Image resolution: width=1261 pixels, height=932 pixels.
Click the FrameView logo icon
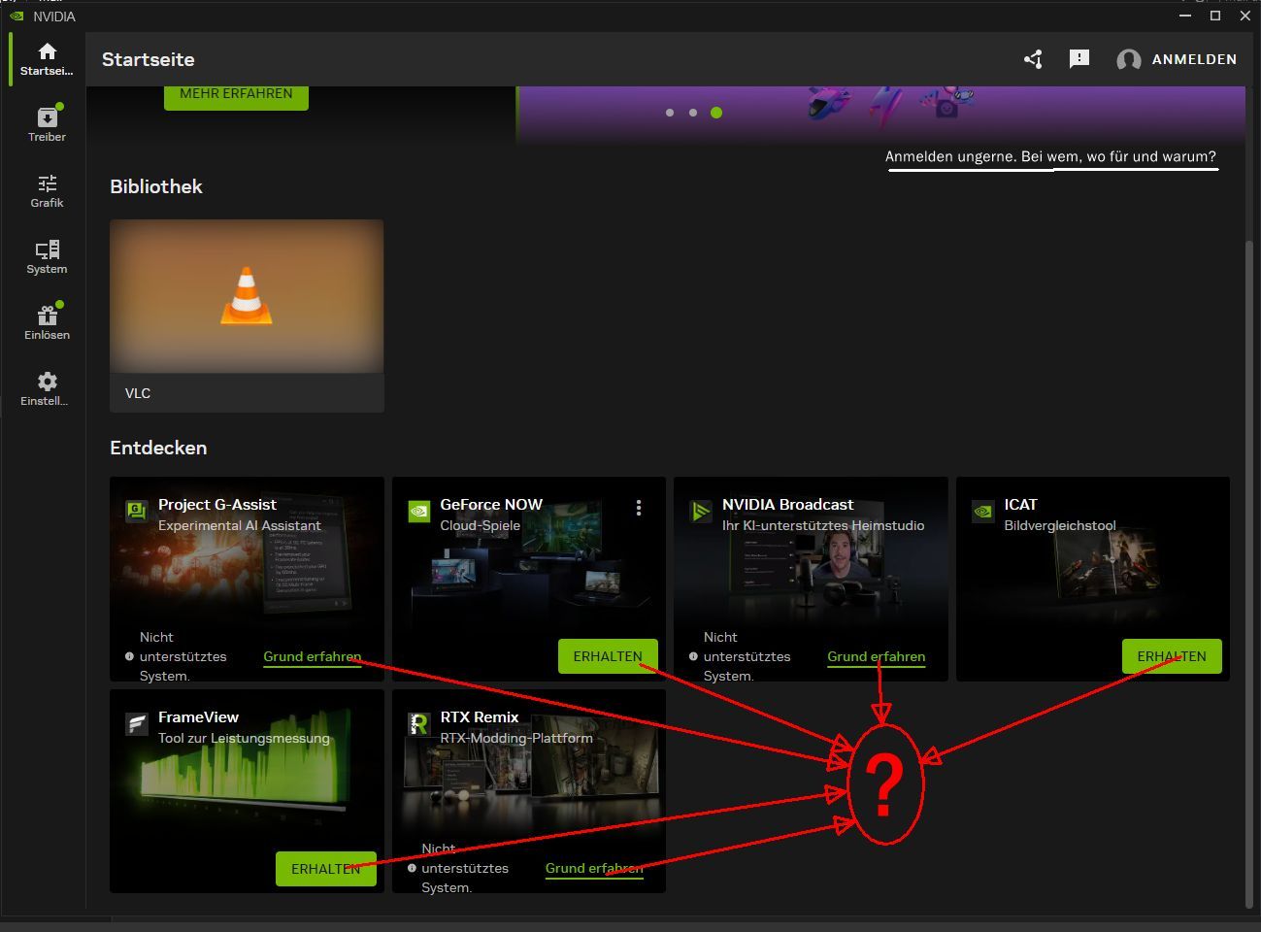pos(137,723)
